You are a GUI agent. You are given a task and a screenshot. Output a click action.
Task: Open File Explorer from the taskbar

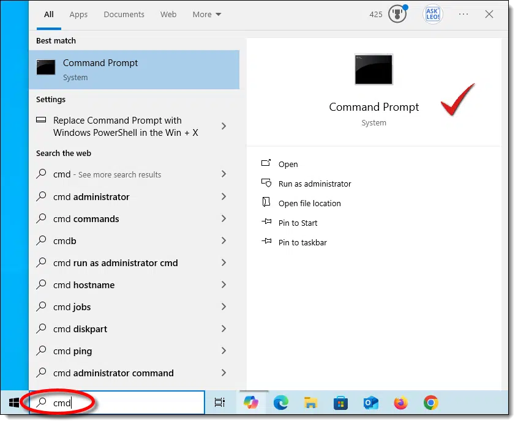(311, 403)
